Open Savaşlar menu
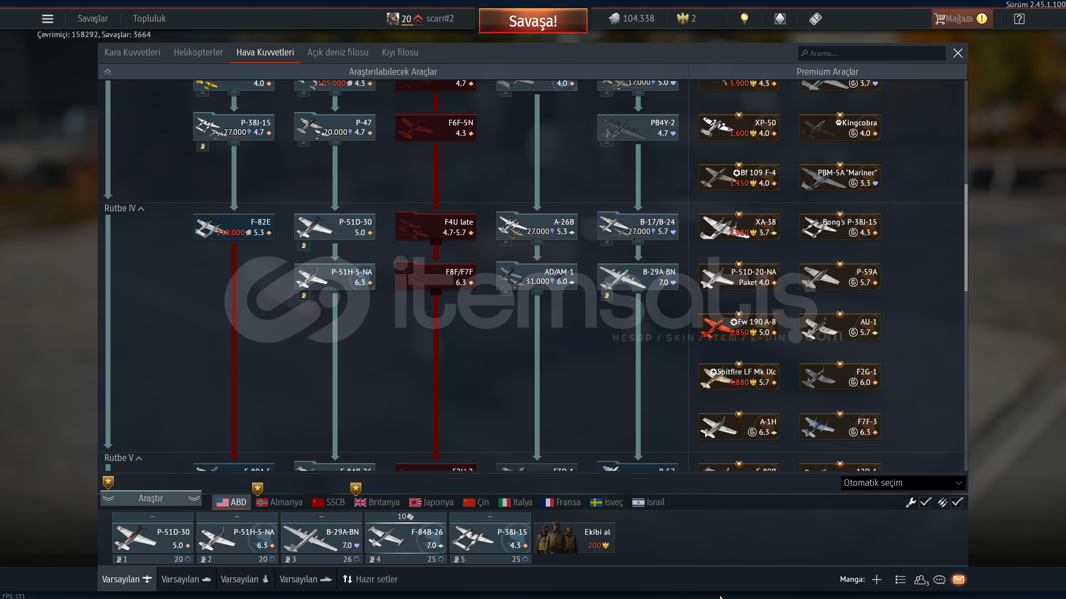This screenshot has width=1066, height=599. tap(93, 19)
